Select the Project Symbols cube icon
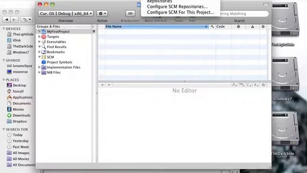 pos(44,62)
